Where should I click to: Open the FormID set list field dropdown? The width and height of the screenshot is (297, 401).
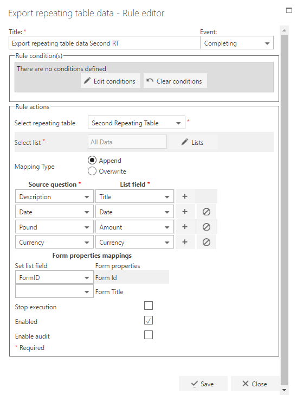[x=54, y=277]
